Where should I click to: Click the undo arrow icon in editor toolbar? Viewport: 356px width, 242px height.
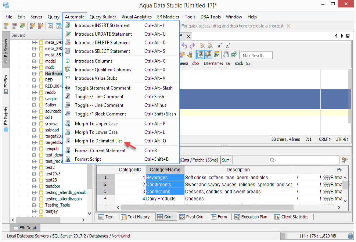coord(184,46)
